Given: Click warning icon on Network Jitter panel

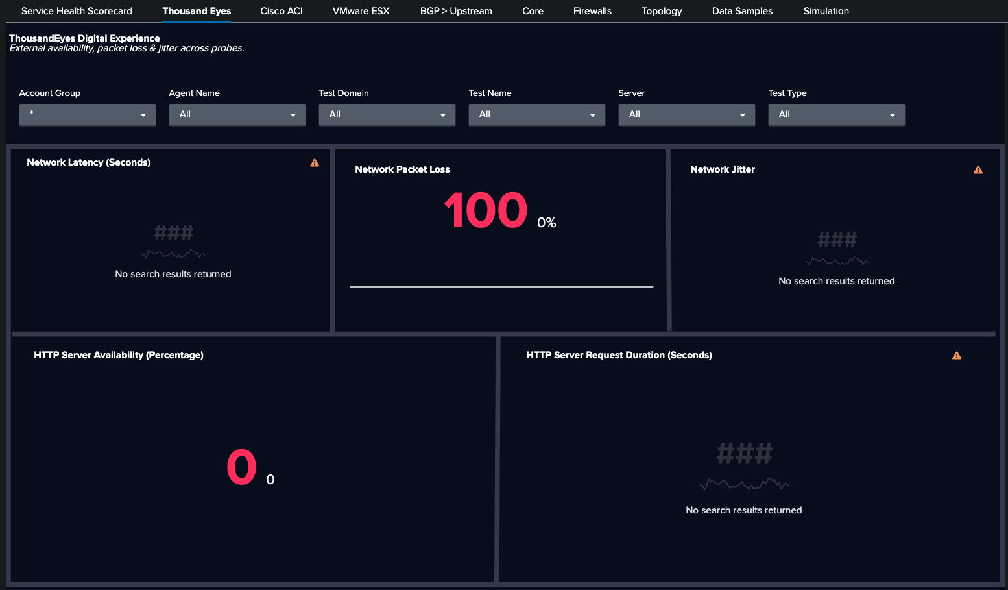Looking at the screenshot, I should coord(978,169).
